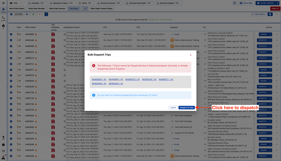Expand row chevron for 6494889

(x=277, y=34)
